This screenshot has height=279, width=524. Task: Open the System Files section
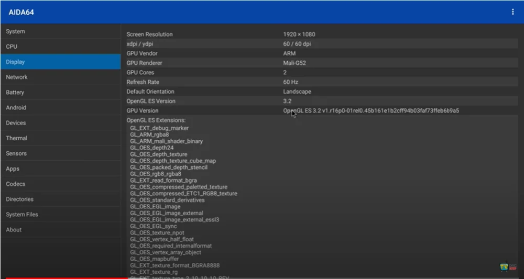[60, 215]
